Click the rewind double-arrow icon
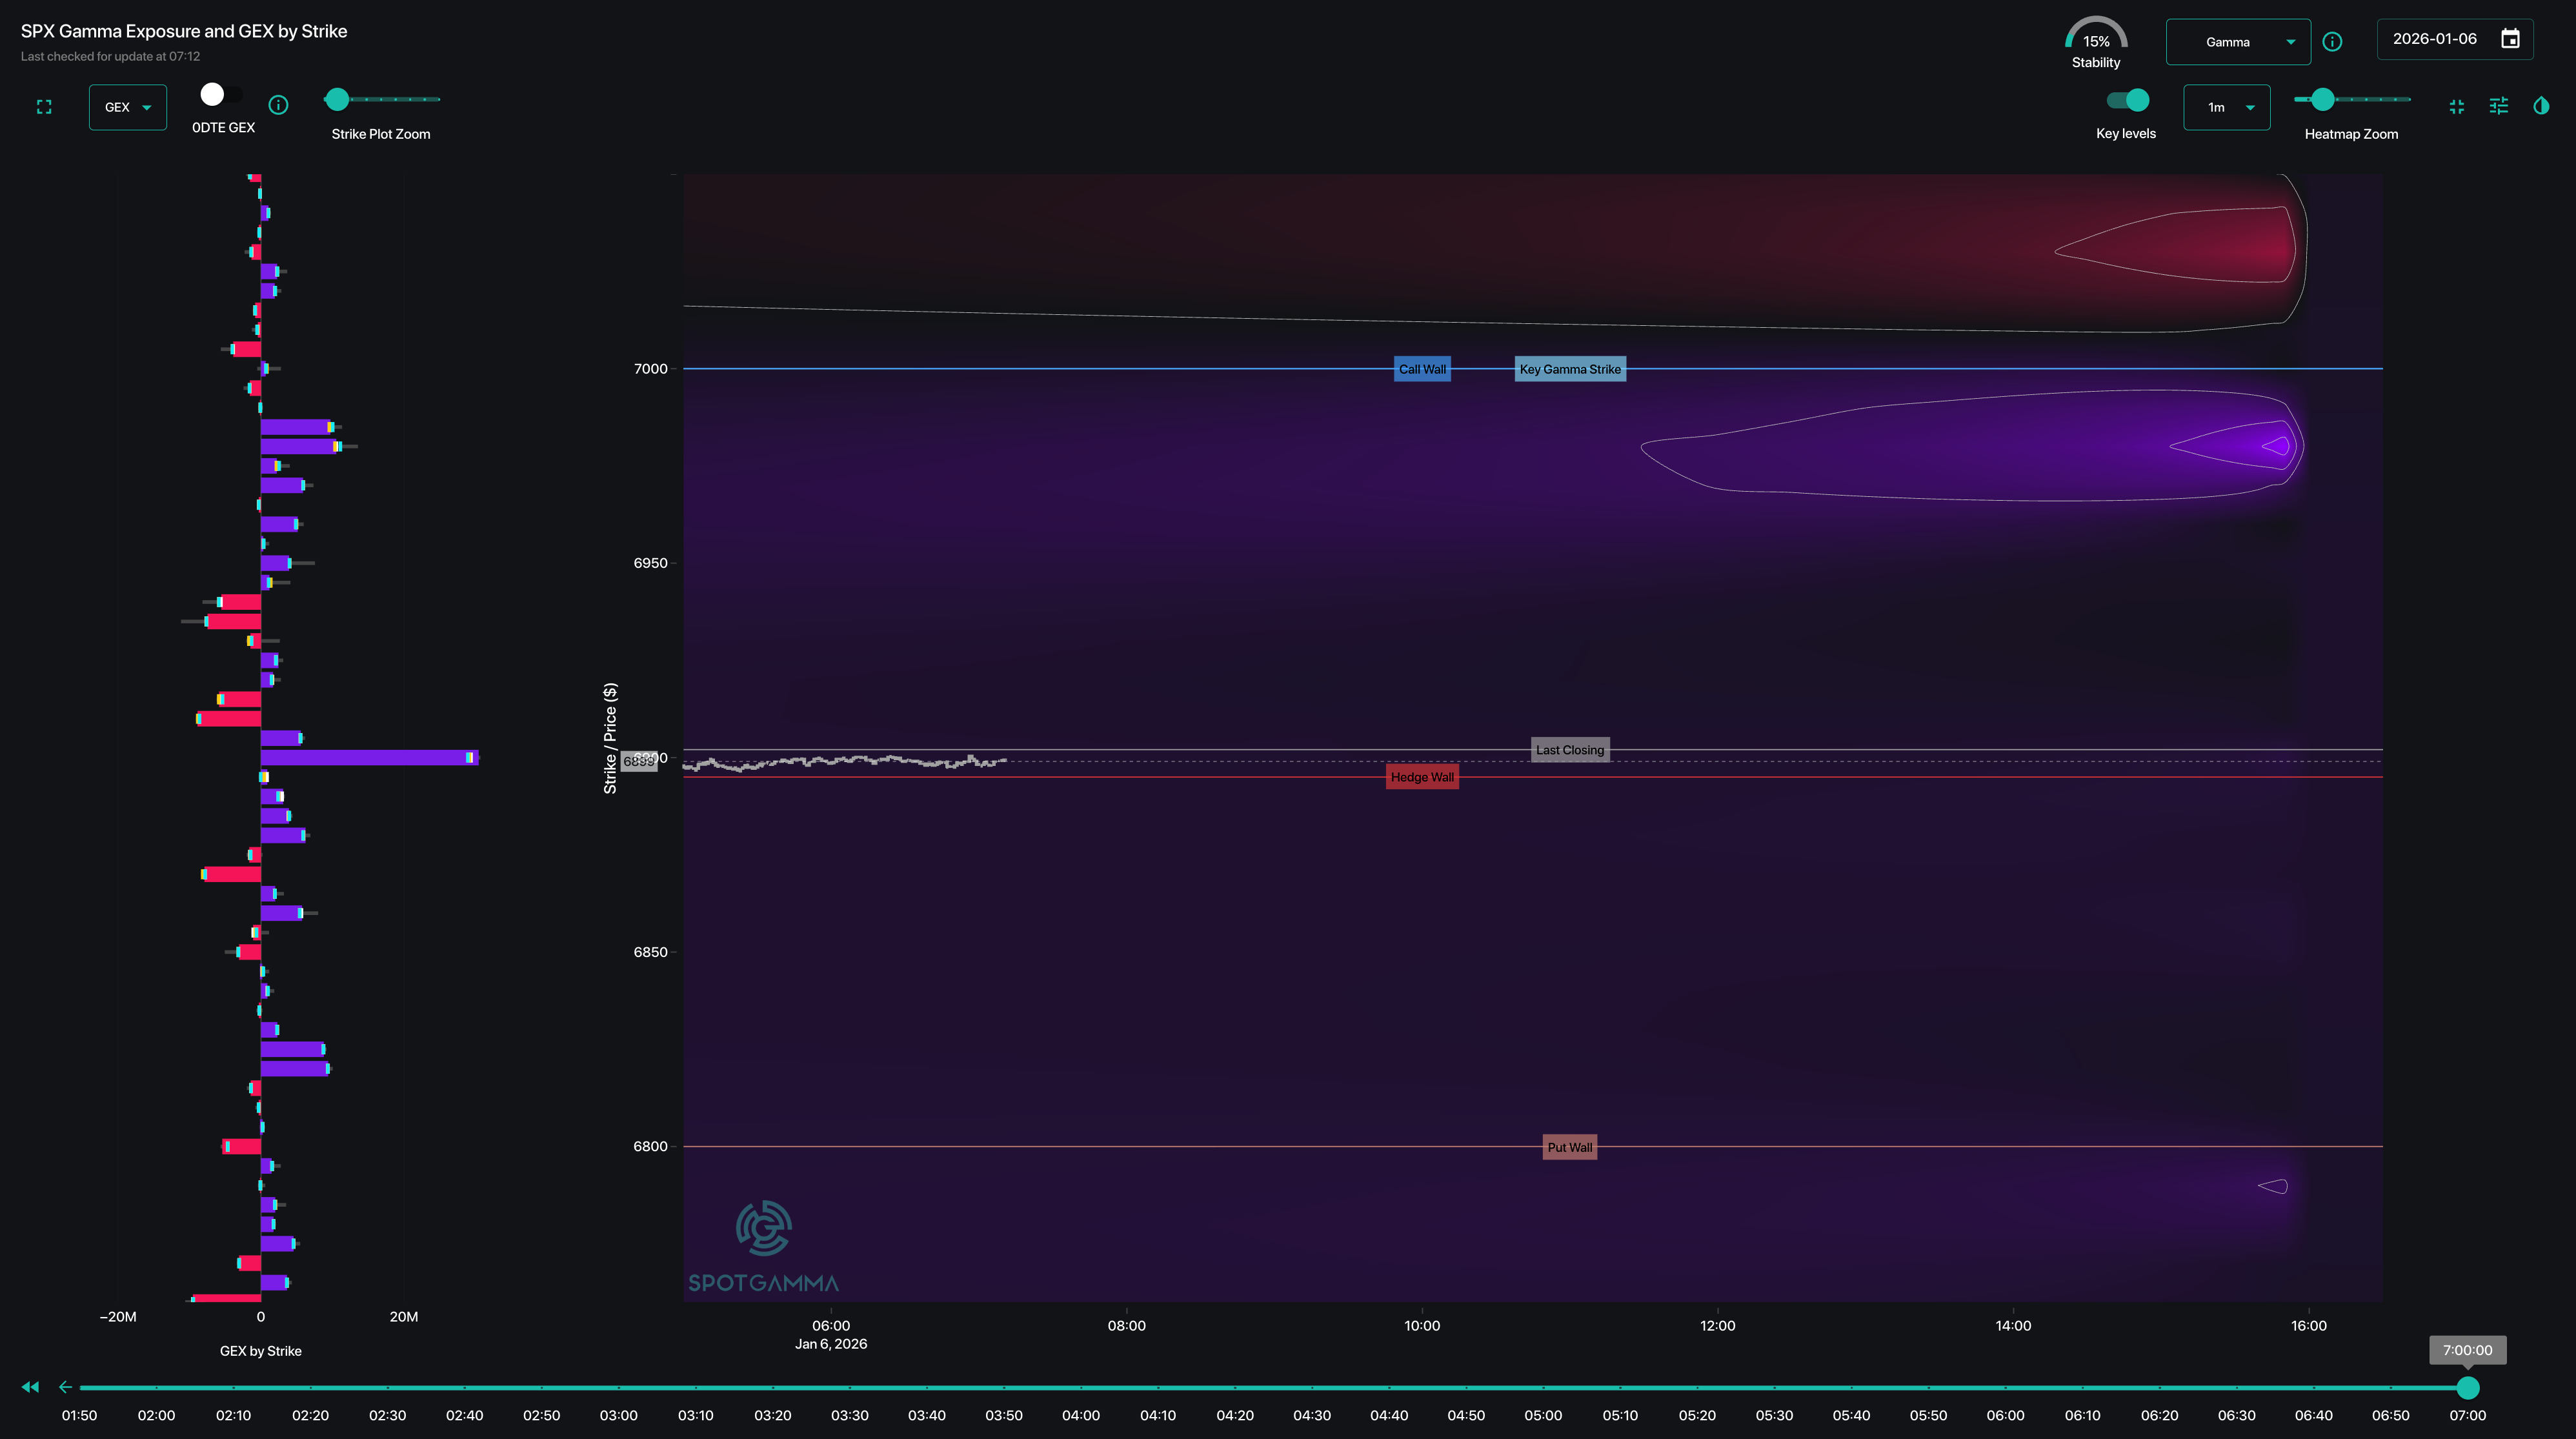This screenshot has width=2576, height=1439. [30, 1387]
